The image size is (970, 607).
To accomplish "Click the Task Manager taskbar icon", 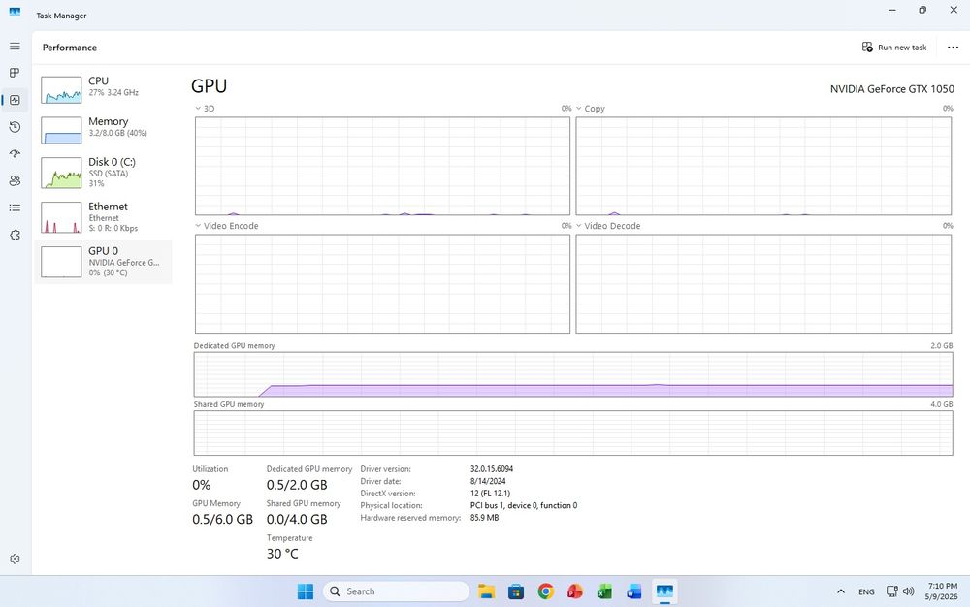I will (664, 591).
